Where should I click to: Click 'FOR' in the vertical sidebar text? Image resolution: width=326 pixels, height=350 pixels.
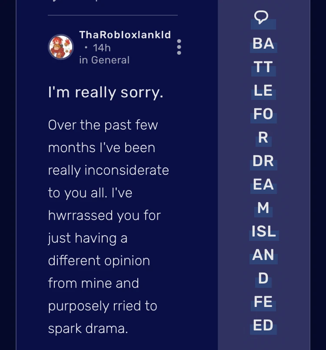click(x=263, y=114)
